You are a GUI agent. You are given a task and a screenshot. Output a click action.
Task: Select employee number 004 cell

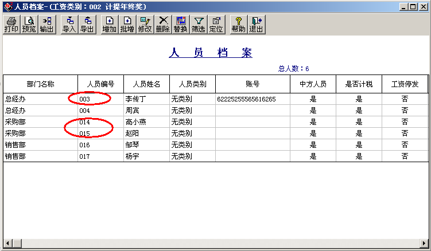coord(100,111)
